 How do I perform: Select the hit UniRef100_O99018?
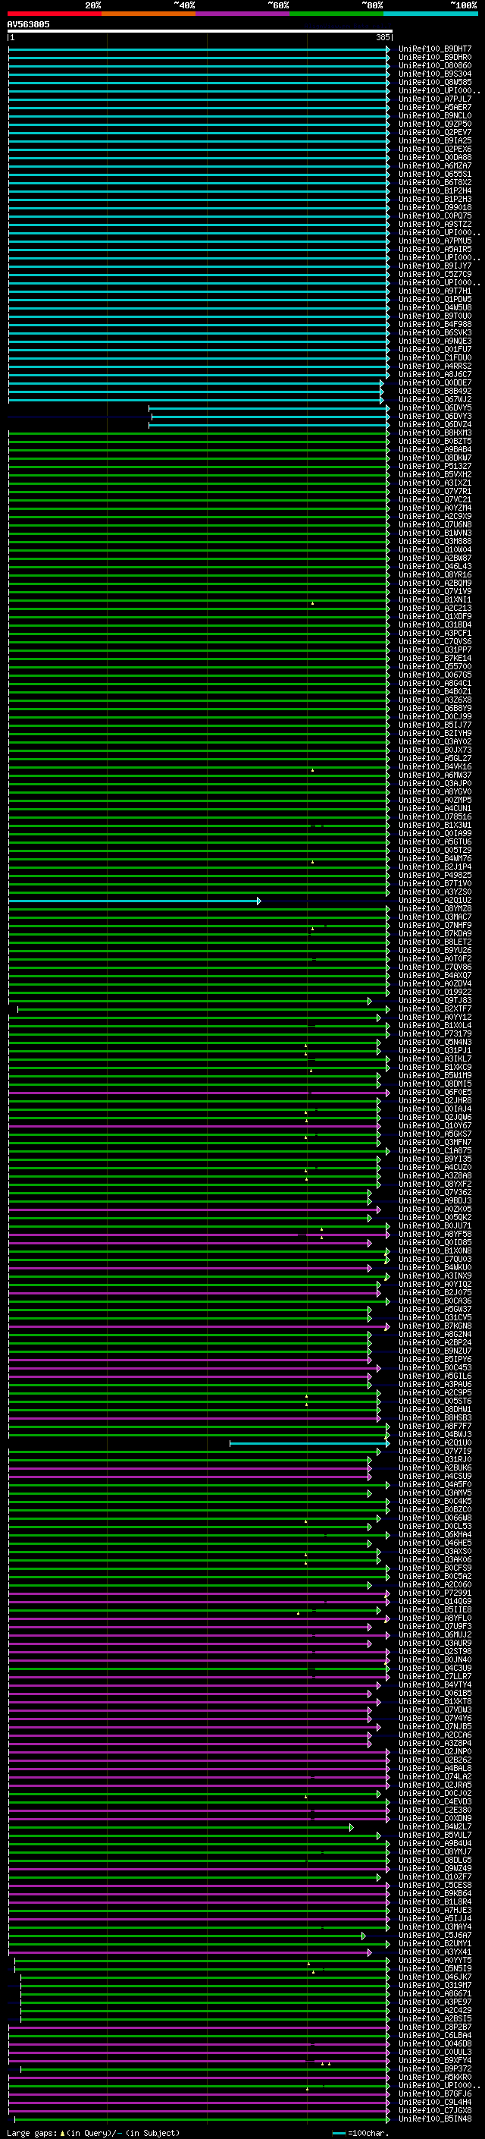tap(435, 208)
